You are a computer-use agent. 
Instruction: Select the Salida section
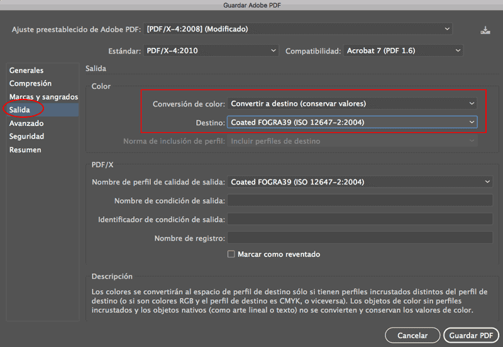[x=43, y=110]
